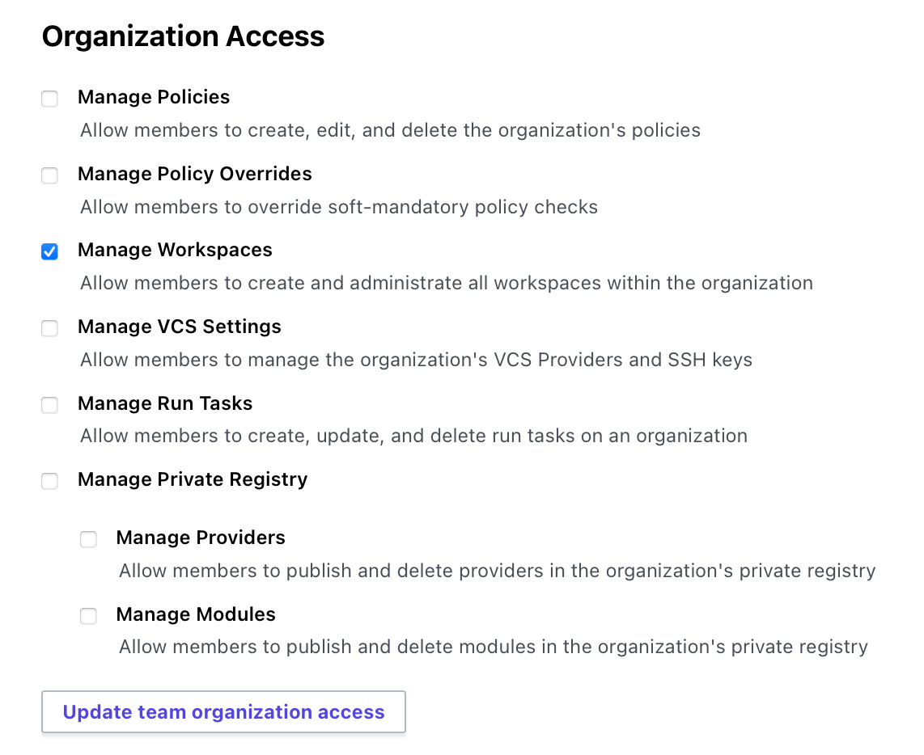Viewport: 924px width, 755px height.
Task: Click the Manage Workspaces label text
Action: point(175,250)
